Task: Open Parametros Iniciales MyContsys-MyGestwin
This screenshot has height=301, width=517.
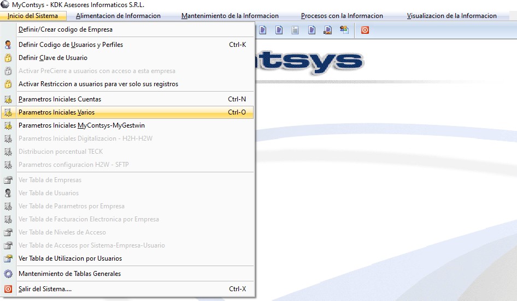Action: coord(81,125)
